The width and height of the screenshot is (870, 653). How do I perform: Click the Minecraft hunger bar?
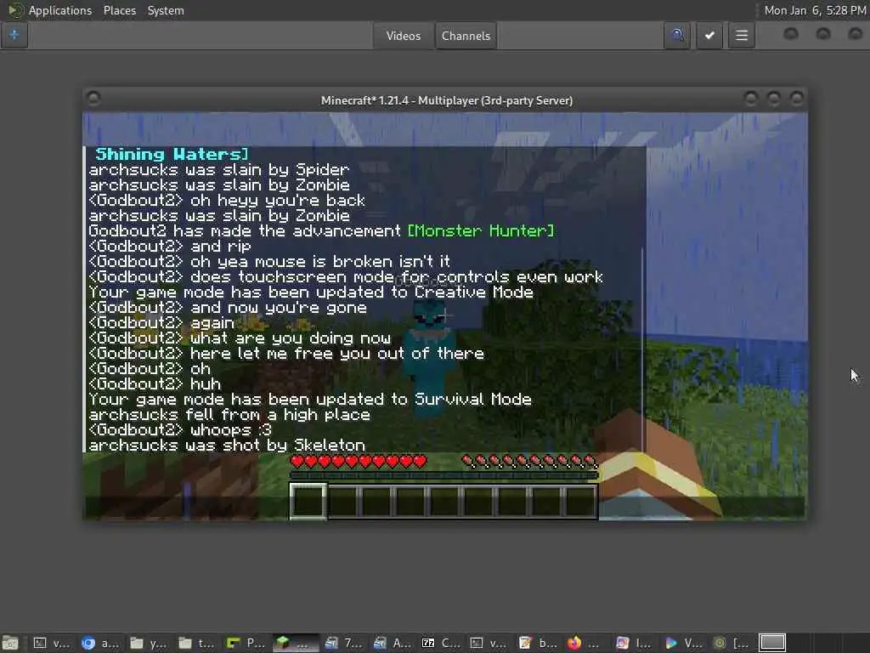pos(530,461)
